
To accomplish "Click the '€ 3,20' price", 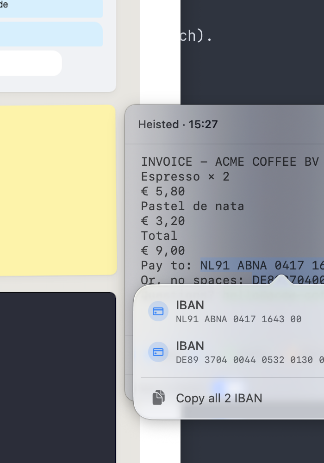I will pos(163,221).
